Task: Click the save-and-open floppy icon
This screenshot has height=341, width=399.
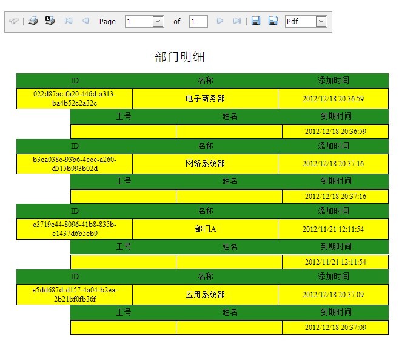Action: [273, 21]
